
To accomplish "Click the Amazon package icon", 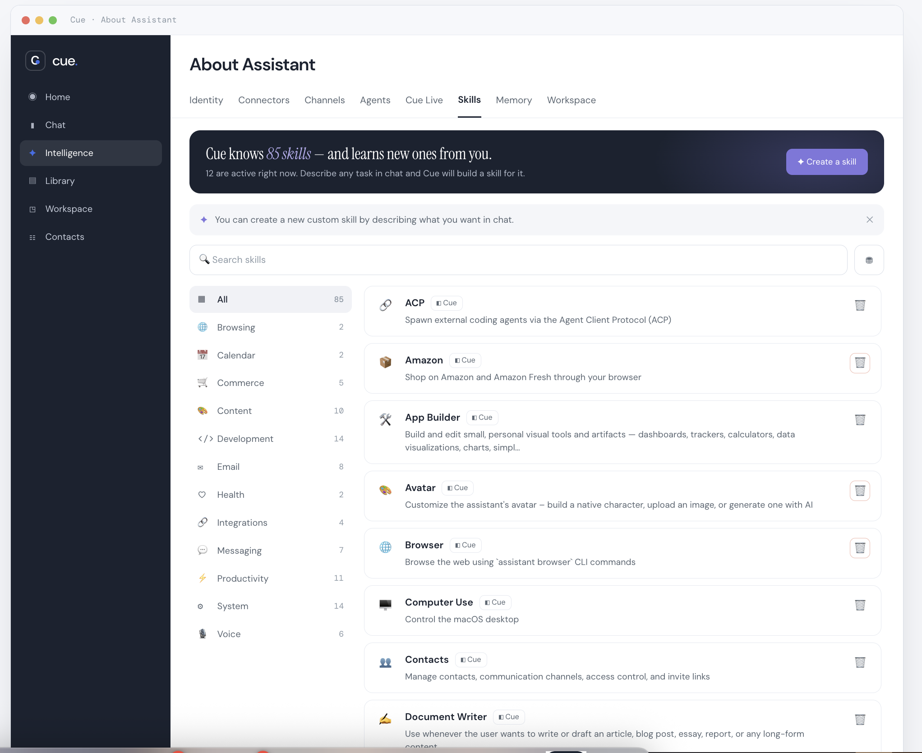I will point(385,362).
